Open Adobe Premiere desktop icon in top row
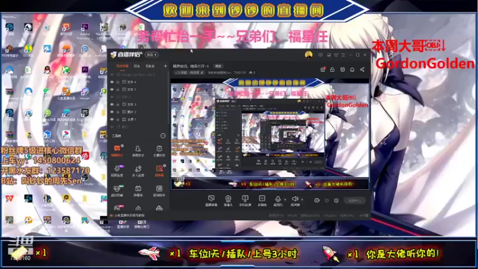Image resolution: width=478 pixels, height=269 pixels. click(x=85, y=31)
